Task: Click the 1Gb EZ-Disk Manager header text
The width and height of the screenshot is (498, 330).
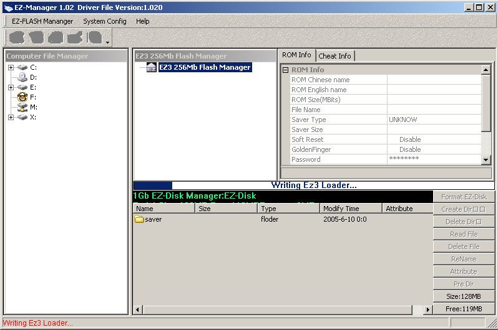Action: pyautogui.click(x=194, y=196)
